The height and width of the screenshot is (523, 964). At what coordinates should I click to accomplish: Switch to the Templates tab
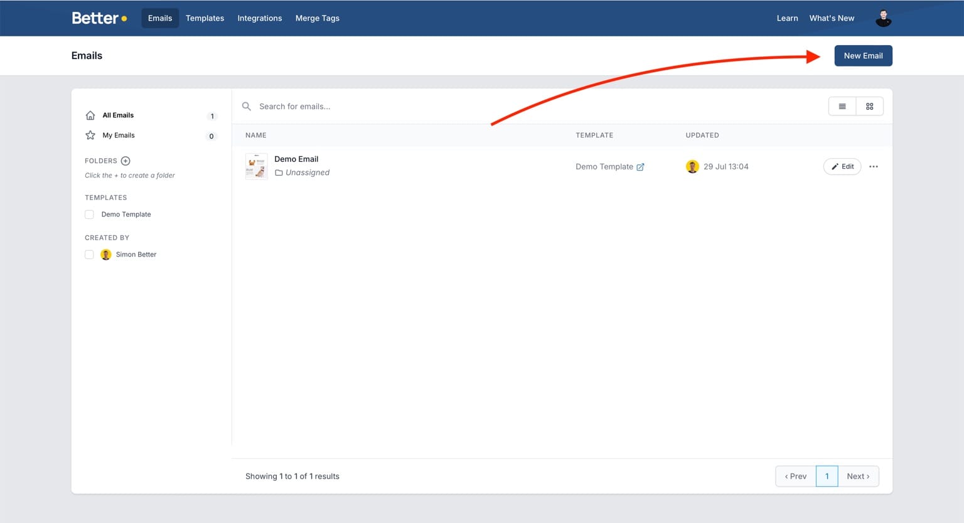pyautogui.click(x=205, y=18)
